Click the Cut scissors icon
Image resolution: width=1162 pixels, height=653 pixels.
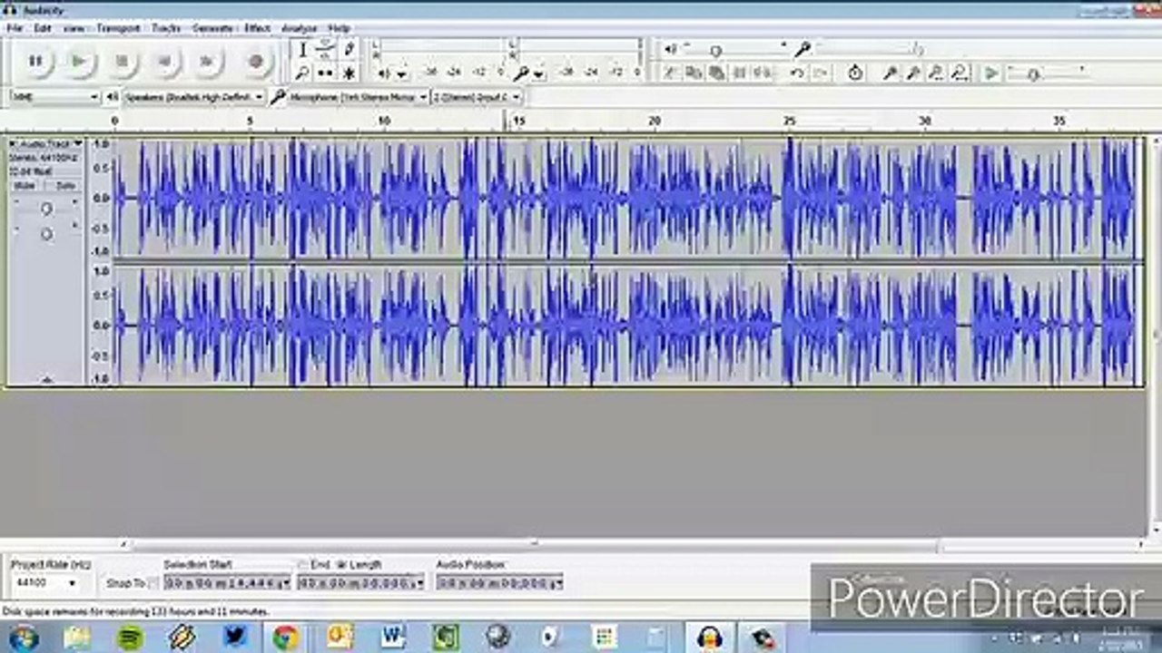pos(671,73)
